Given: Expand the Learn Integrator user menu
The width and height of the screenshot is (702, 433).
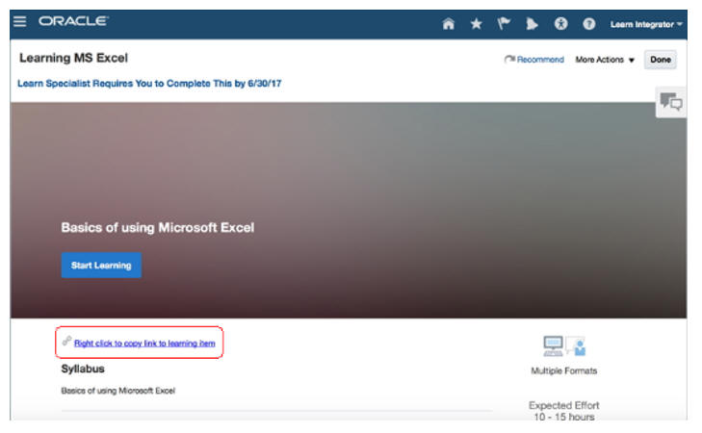Looking at the screenshot, I should coord(646,25).
